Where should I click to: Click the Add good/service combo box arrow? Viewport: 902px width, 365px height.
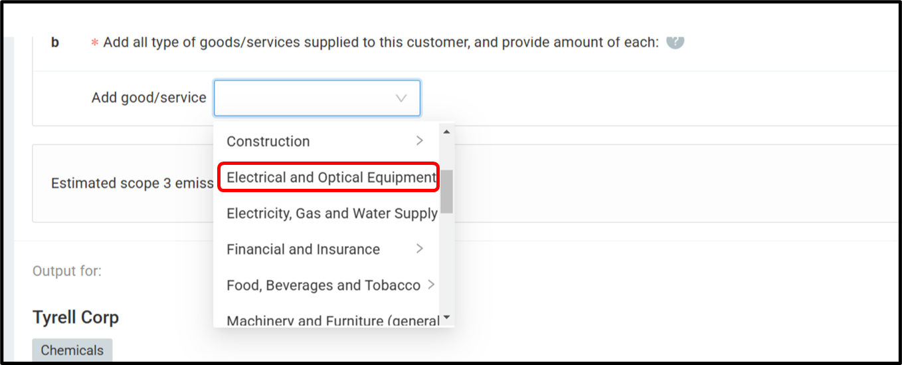click(x=401, y=98)
